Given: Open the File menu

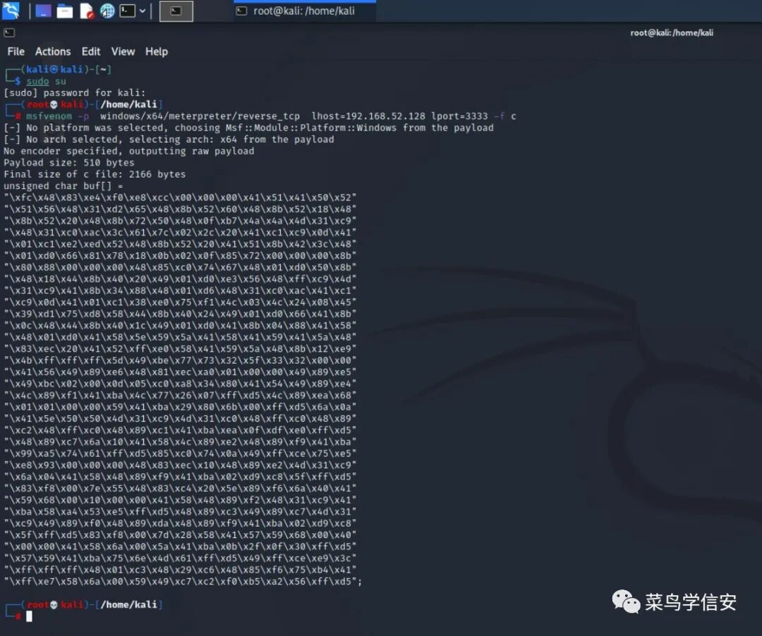Looking at the screenshot, I should (x=16, y=51).
